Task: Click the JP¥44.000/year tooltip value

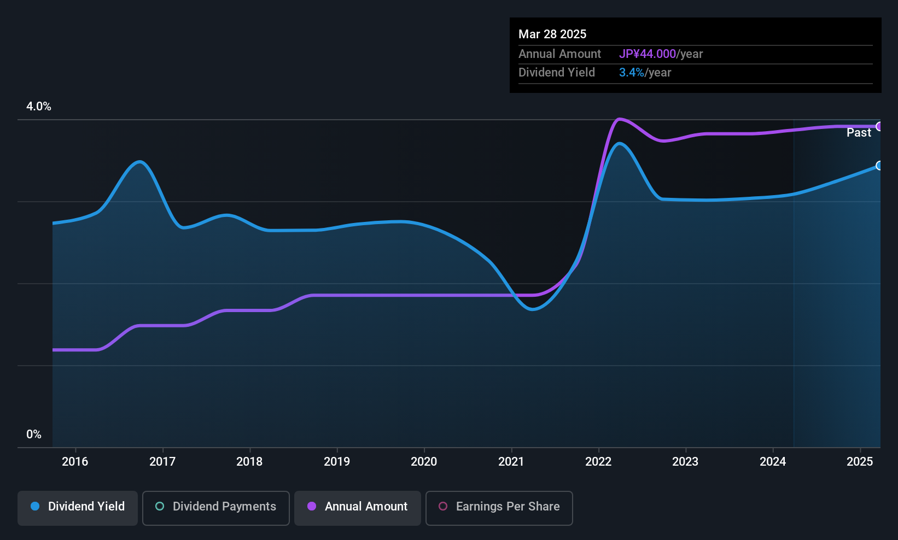Action: tap(661, 54)
